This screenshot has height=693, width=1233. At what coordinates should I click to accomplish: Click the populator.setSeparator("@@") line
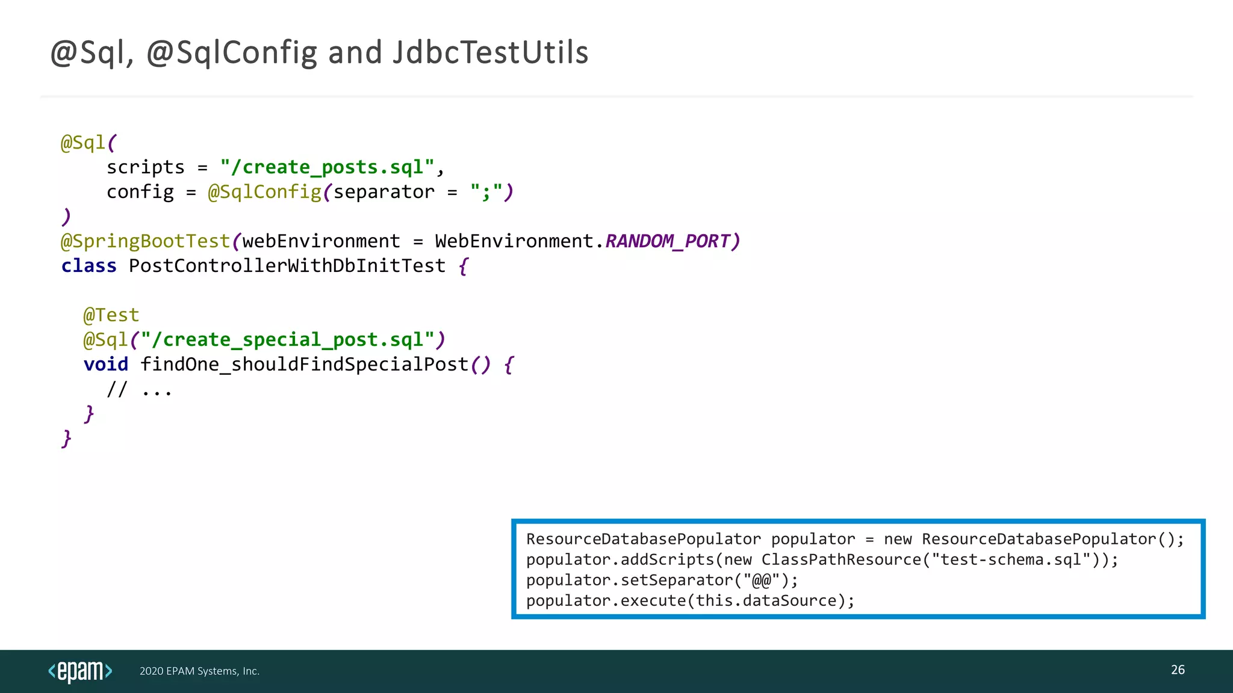coord(662,580)
